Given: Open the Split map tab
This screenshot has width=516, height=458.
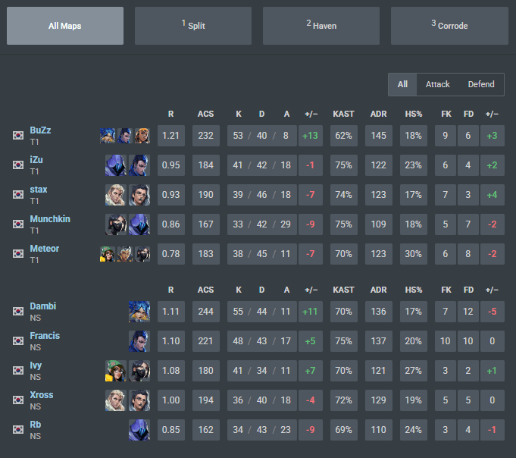Looking at the screenshot, I should point(193,26).
